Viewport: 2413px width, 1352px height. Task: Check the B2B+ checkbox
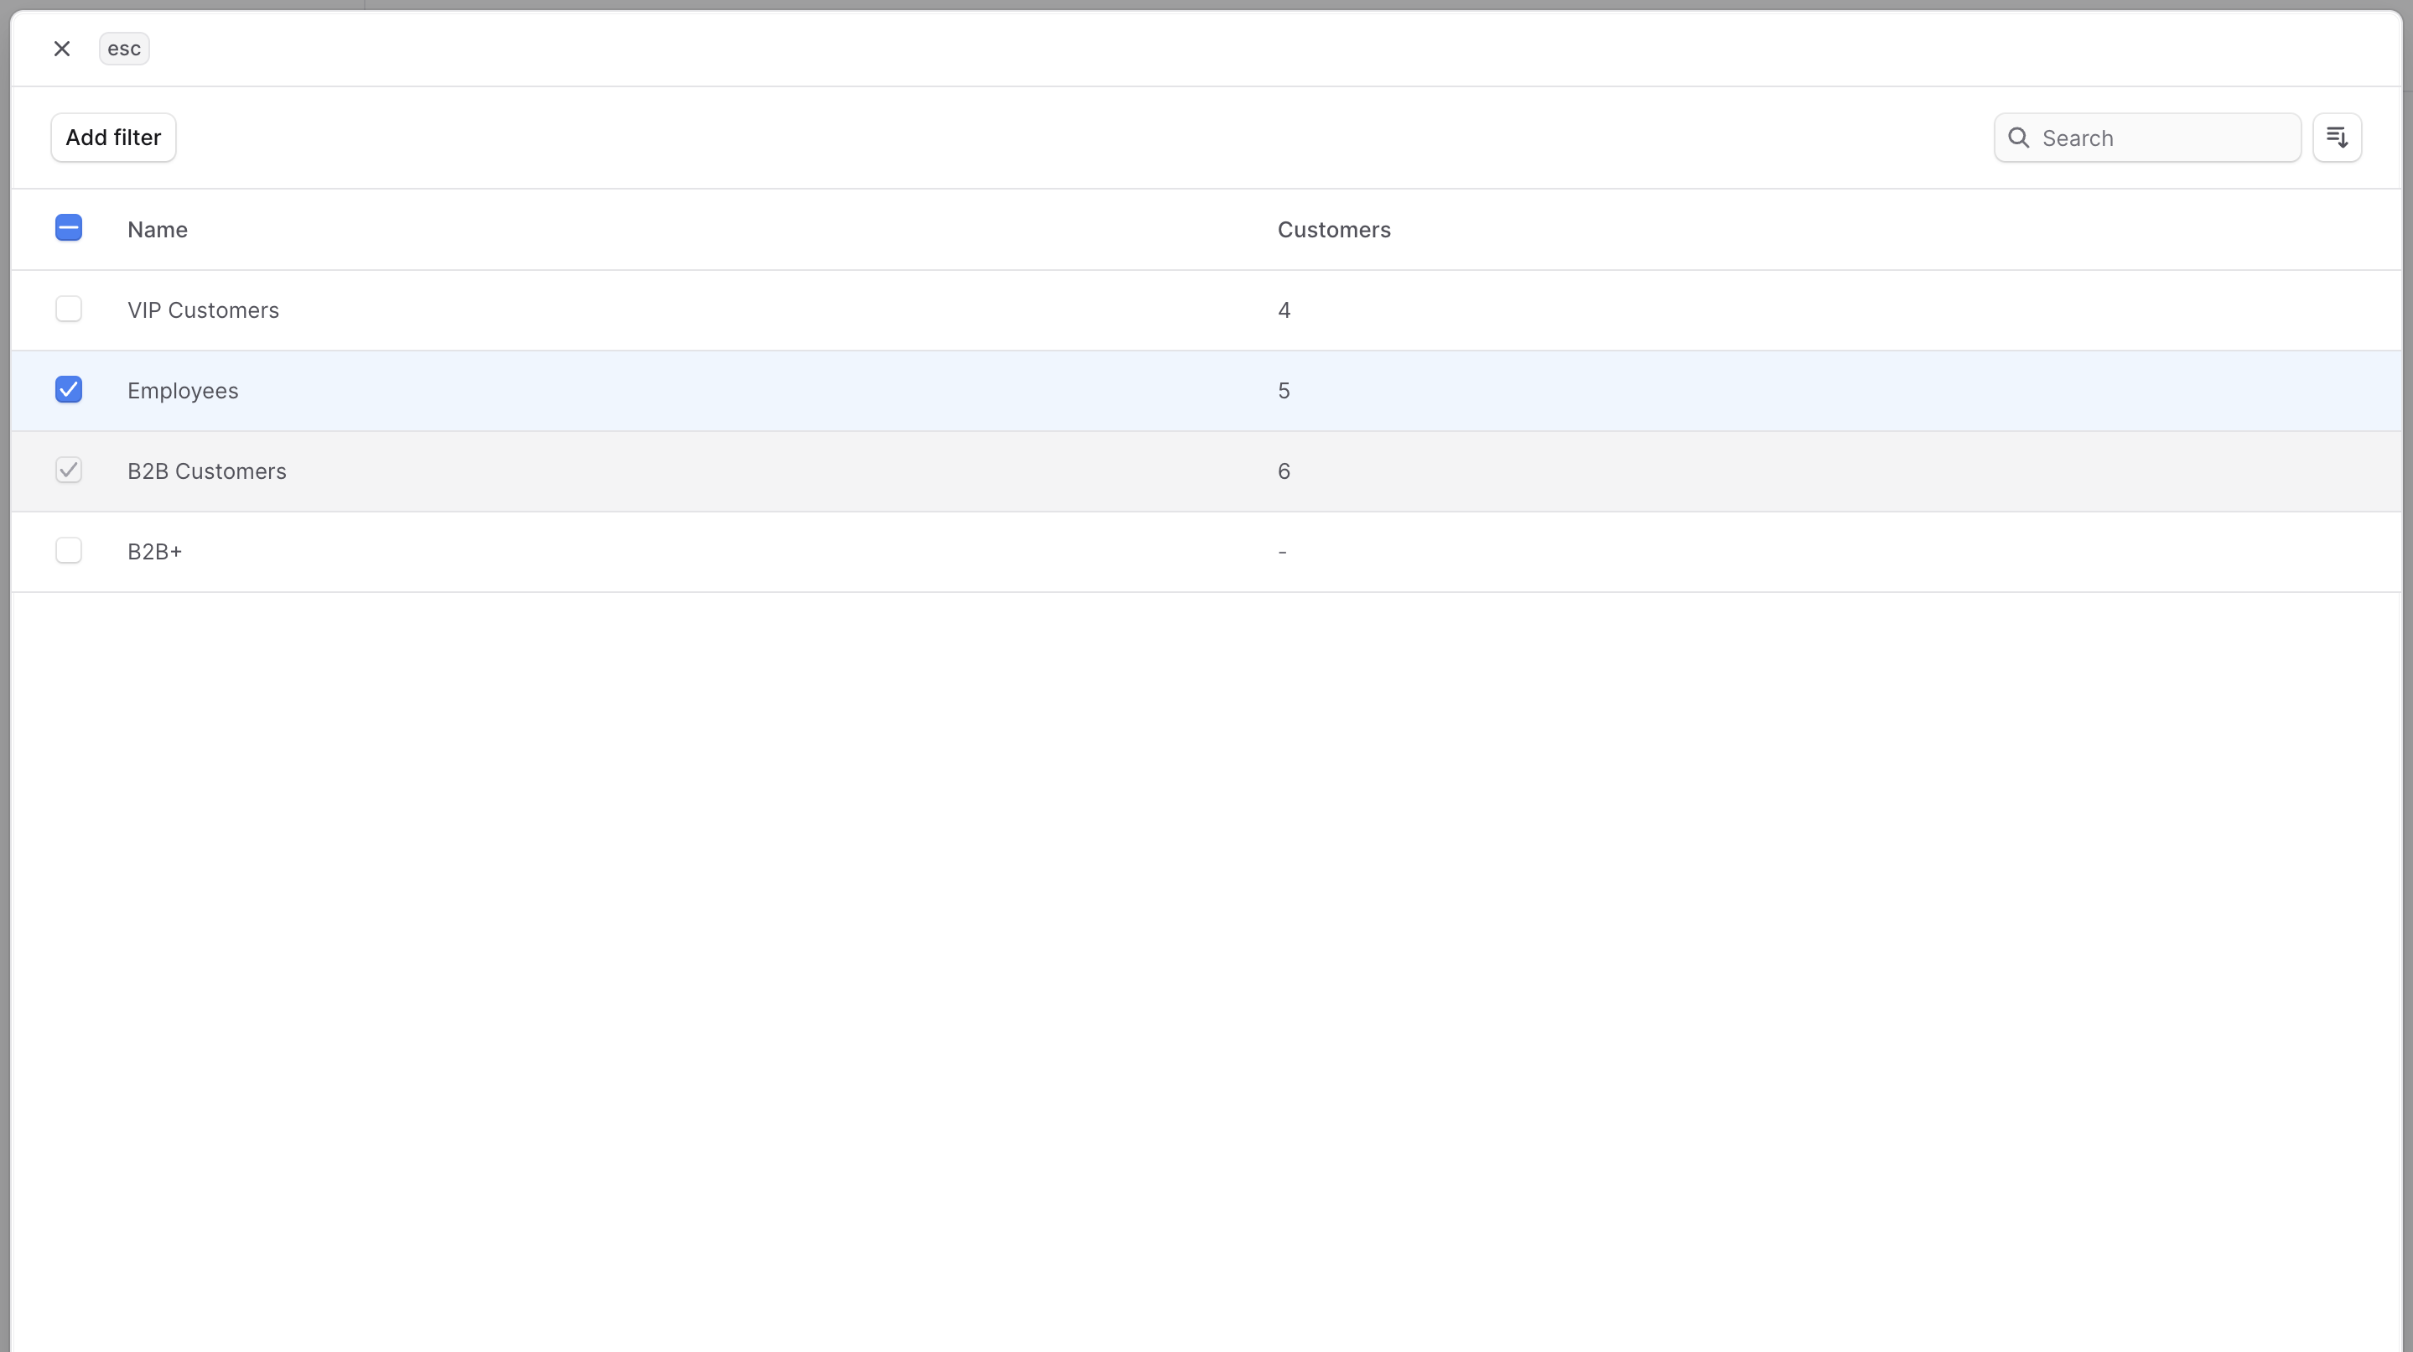point(69,551)
